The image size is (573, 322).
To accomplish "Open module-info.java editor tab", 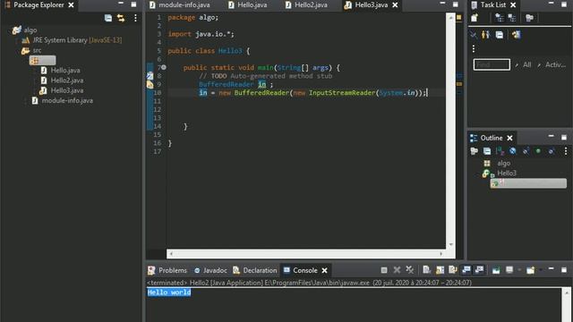I will tap(179, 5).
